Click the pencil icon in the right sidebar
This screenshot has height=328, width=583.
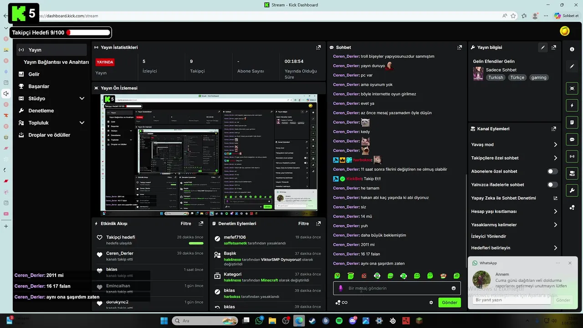click(572, 67)
